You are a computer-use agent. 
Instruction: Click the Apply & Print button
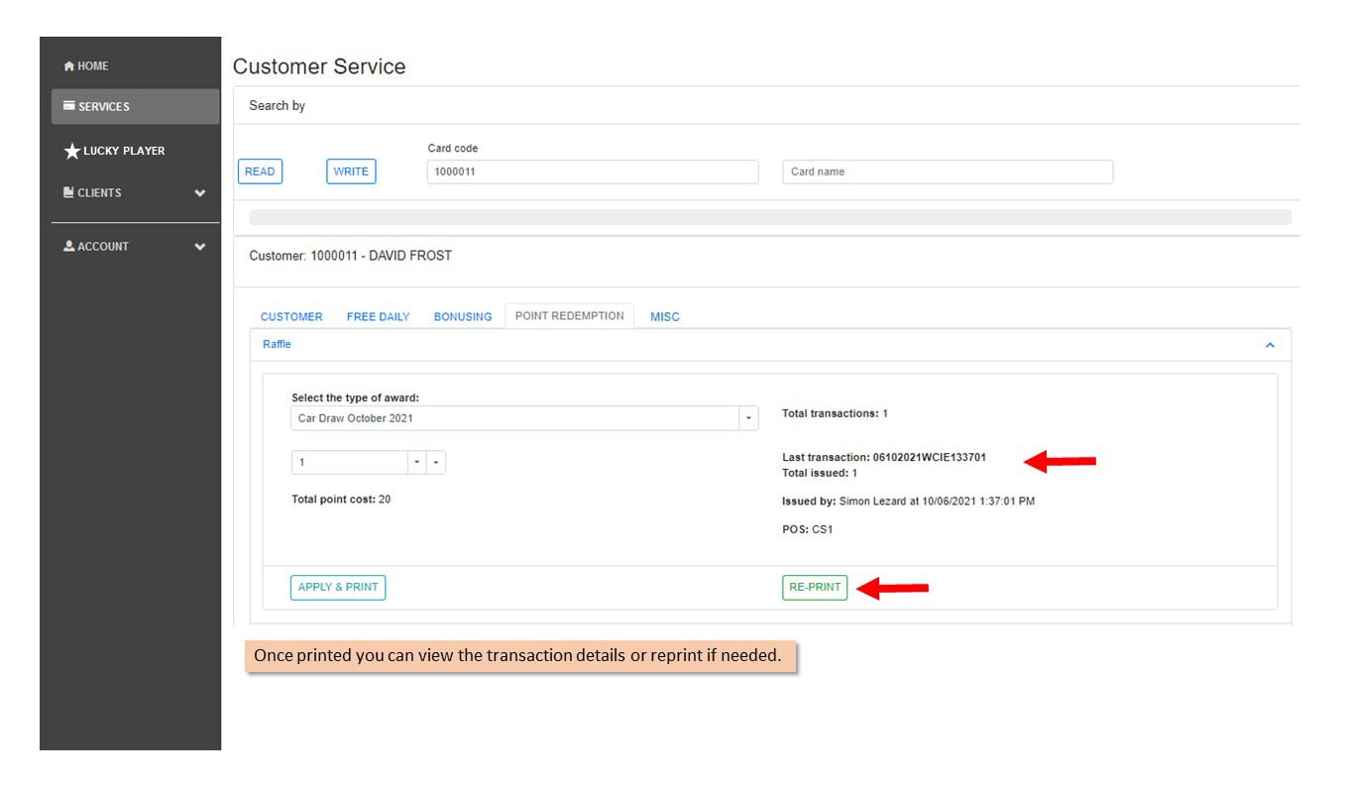[338, 587]
